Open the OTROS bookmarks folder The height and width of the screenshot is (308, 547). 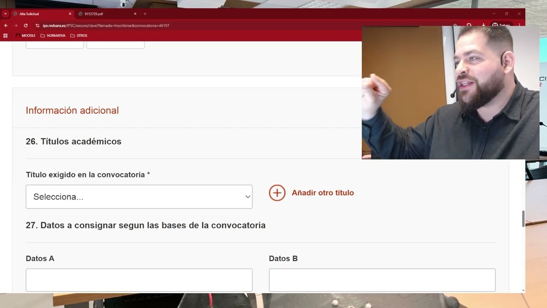click(79, 36)
